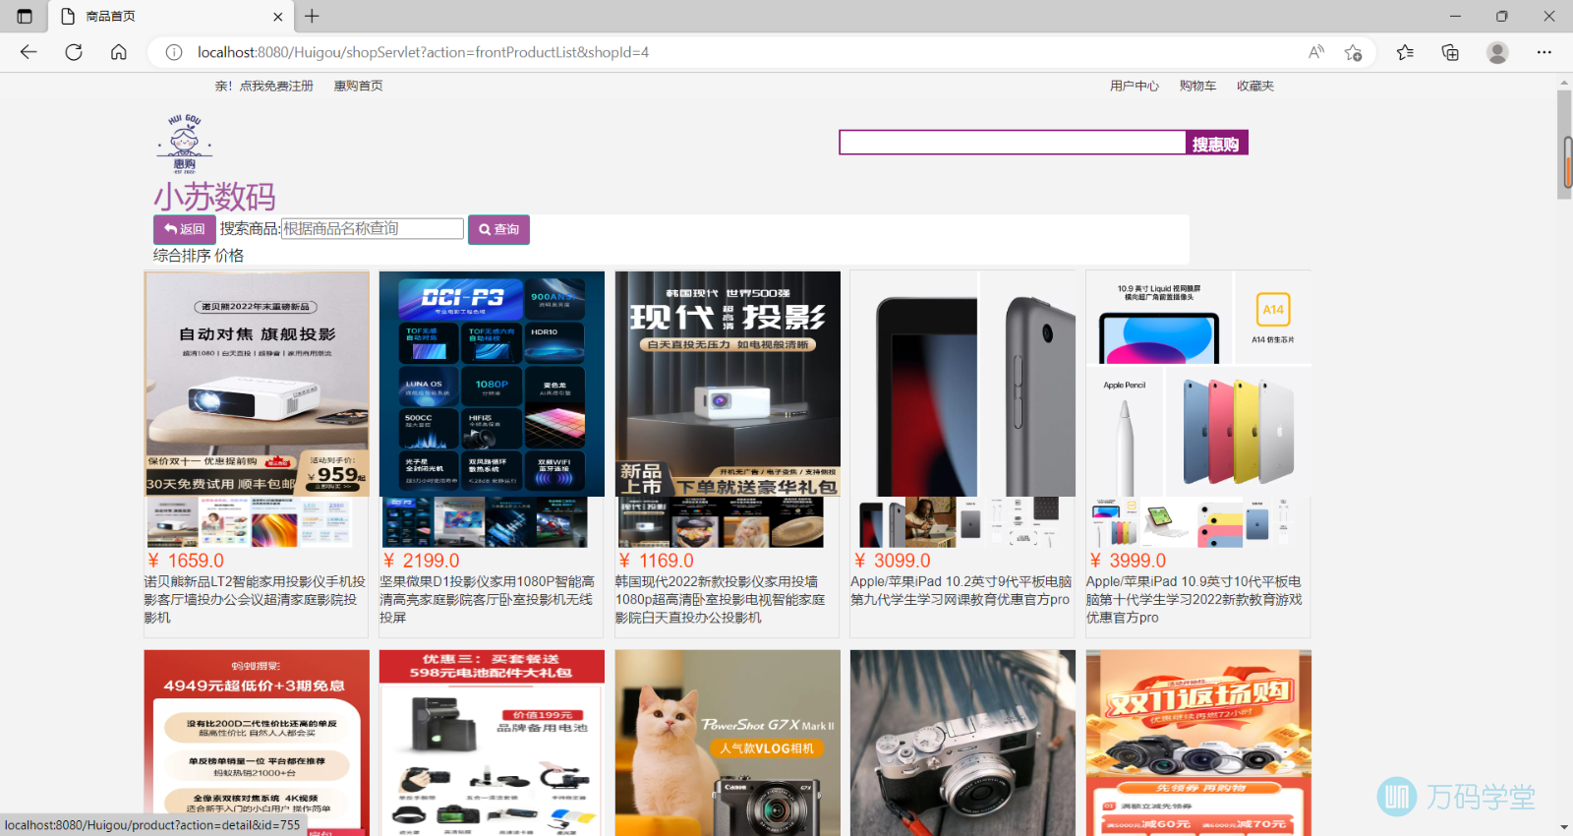Open browser collections icon
Image resolution: width=1573 pixels, height=836 pixels.
[1450, 52]
